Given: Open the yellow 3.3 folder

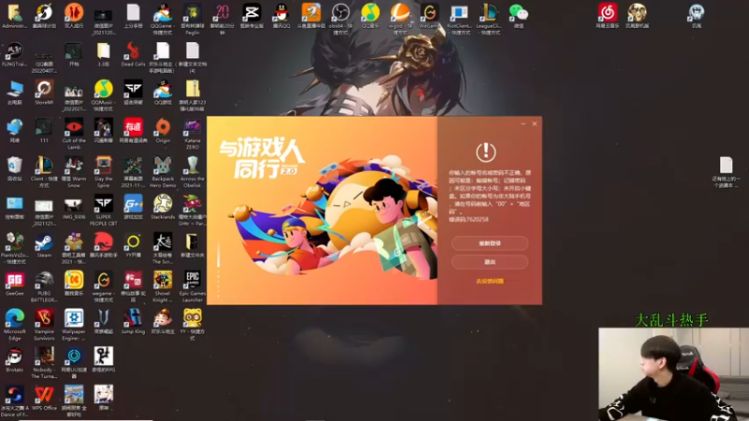Looking at the screenshot, I should (103, 54).
